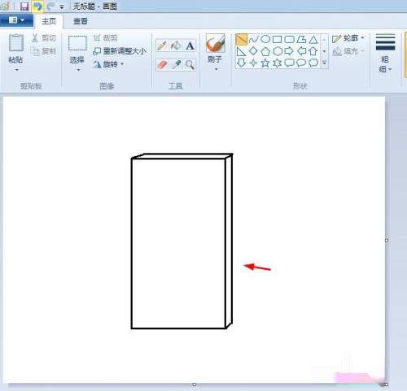The width and height of the screenshot is (407, 391).
Task: Click the shapes gallery scroll-down arrow
Action: (x=324, y=51)
